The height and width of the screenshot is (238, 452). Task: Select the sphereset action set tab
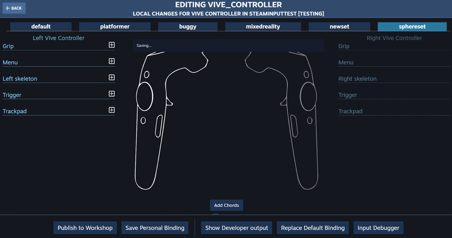pyautogui.click(x=412, y=27)
